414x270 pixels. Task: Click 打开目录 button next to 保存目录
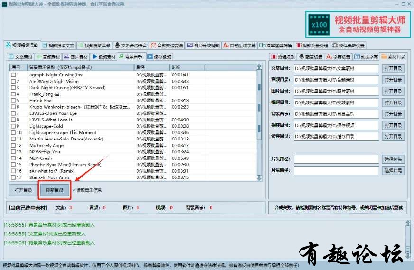coord(393,125)
